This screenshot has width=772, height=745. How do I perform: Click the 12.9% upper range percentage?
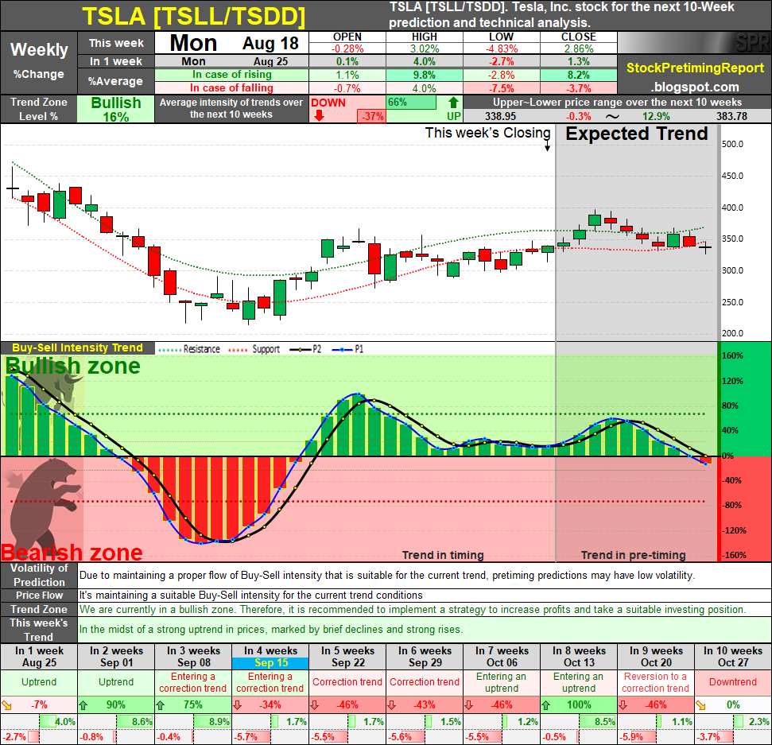click(656, 116)
